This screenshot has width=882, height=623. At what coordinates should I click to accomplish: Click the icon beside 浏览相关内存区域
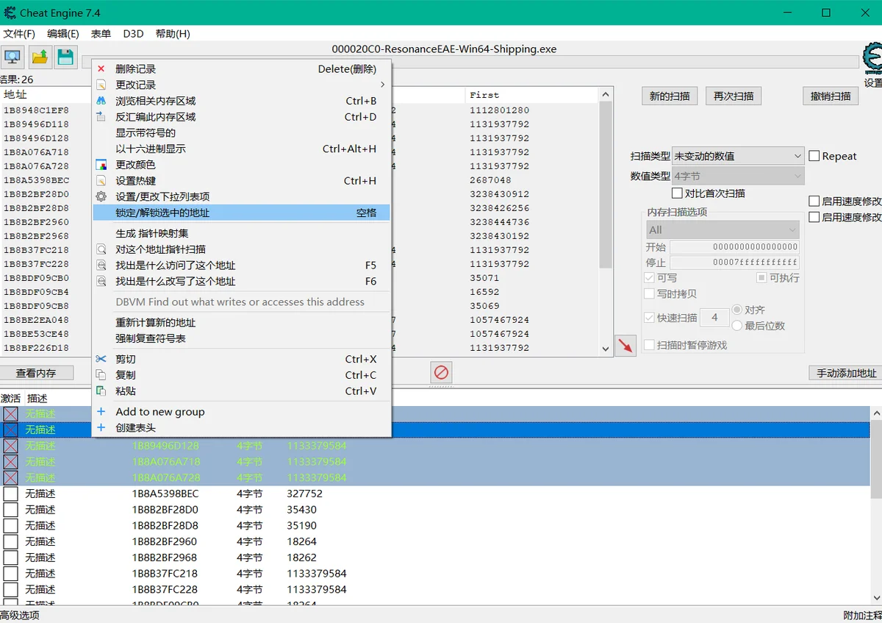[x=101, y=101]
